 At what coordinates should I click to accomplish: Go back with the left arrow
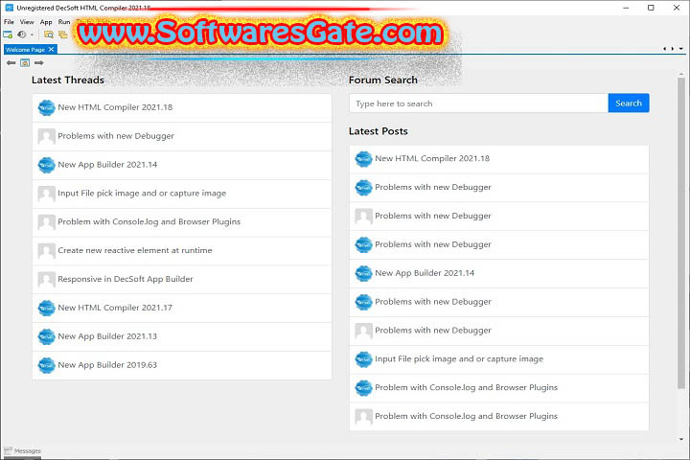point(11,63)
